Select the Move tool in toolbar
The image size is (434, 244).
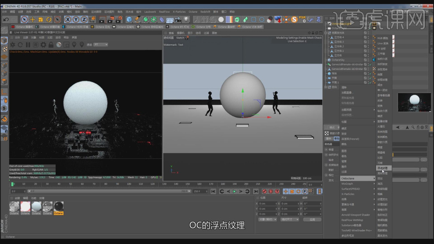tap(32, 19)
